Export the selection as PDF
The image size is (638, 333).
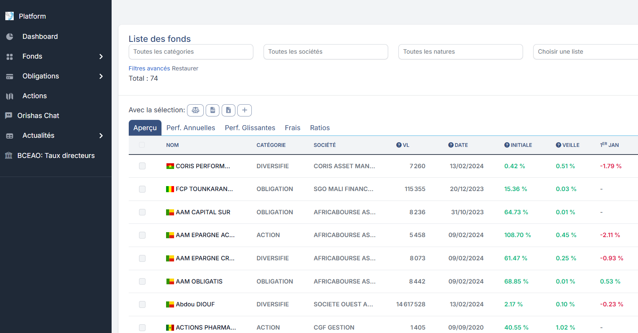pyautogui.click(x=213, y=110)
